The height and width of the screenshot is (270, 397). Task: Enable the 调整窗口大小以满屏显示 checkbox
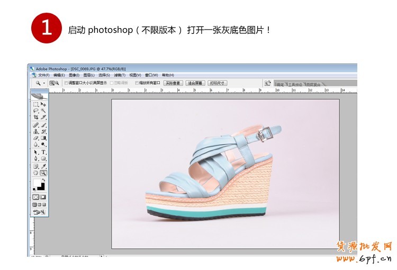66,83
